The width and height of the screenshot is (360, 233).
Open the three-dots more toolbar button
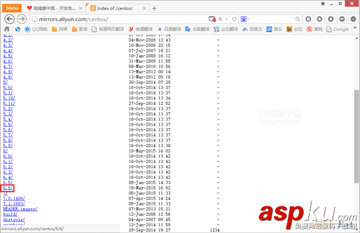pos(353,19)
